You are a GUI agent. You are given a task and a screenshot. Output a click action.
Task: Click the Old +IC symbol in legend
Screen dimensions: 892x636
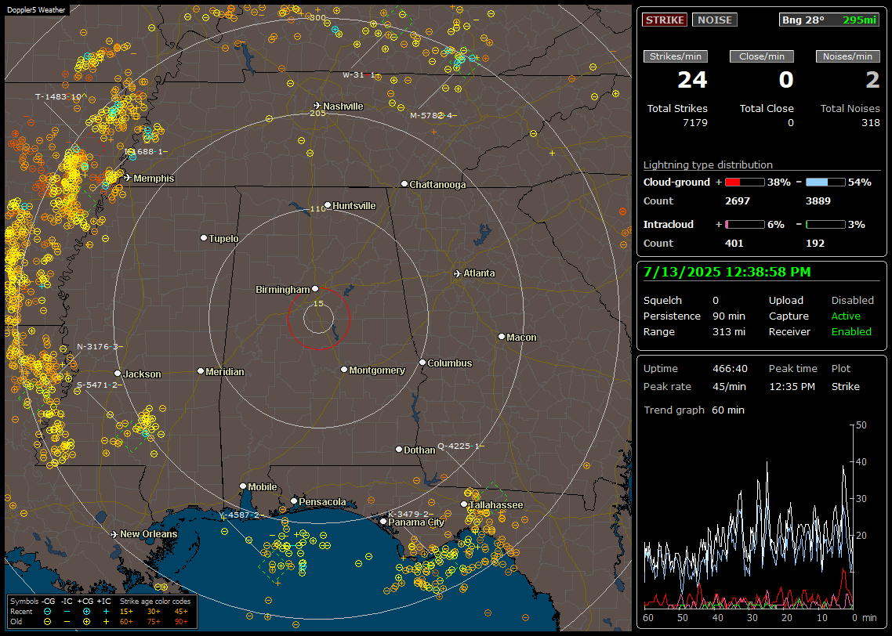pos(106,622)
